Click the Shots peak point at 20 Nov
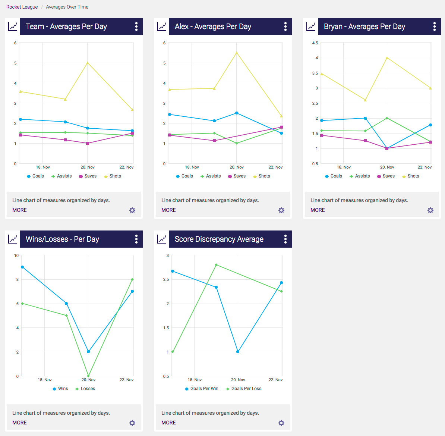This screenshot has width=445, height=436. click(x=88, y=63)
